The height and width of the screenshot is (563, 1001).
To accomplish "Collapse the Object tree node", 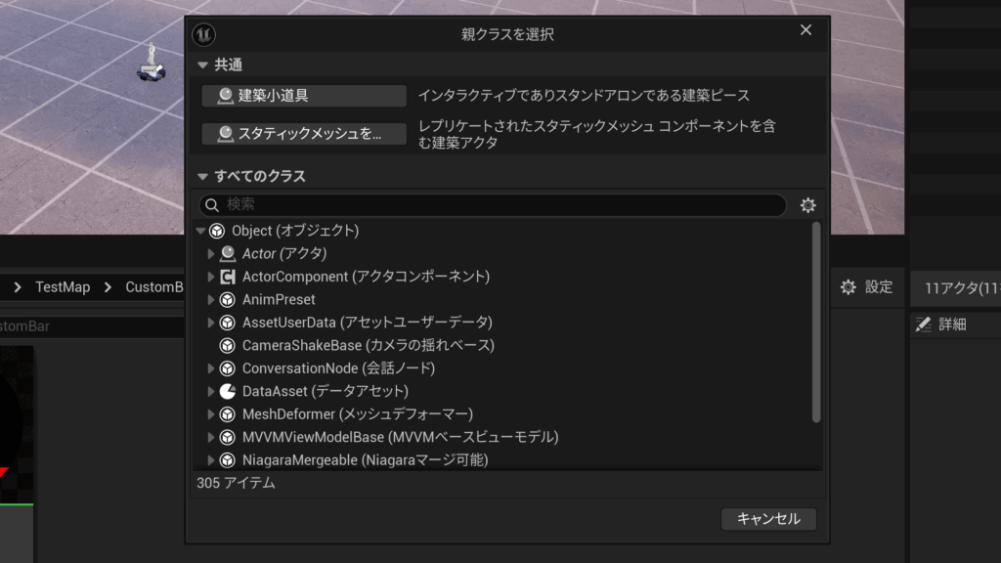I will tap(201, 231).
